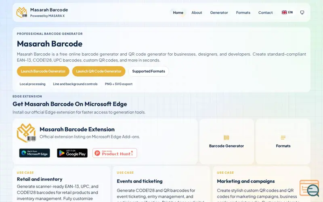Click the Masarah Barcode Extension title

click(77, 129)
